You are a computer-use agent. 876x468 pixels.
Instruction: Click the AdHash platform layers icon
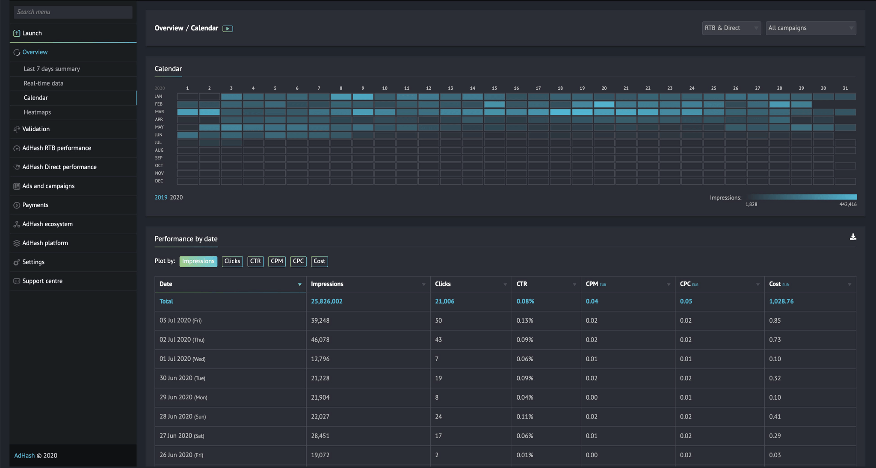(17, 243)
